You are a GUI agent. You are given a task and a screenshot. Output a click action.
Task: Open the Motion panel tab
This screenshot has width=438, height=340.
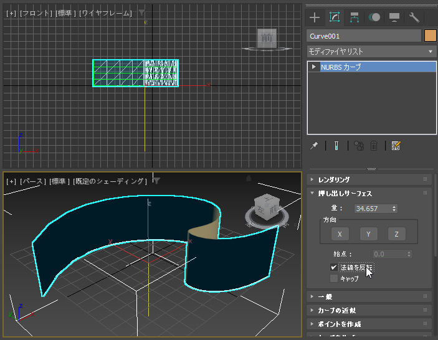(x=374, y=17)
